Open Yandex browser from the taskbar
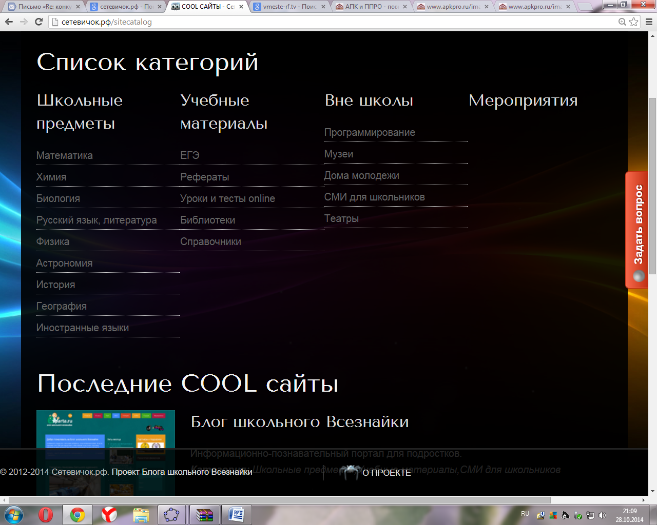 tap(109, 514)
